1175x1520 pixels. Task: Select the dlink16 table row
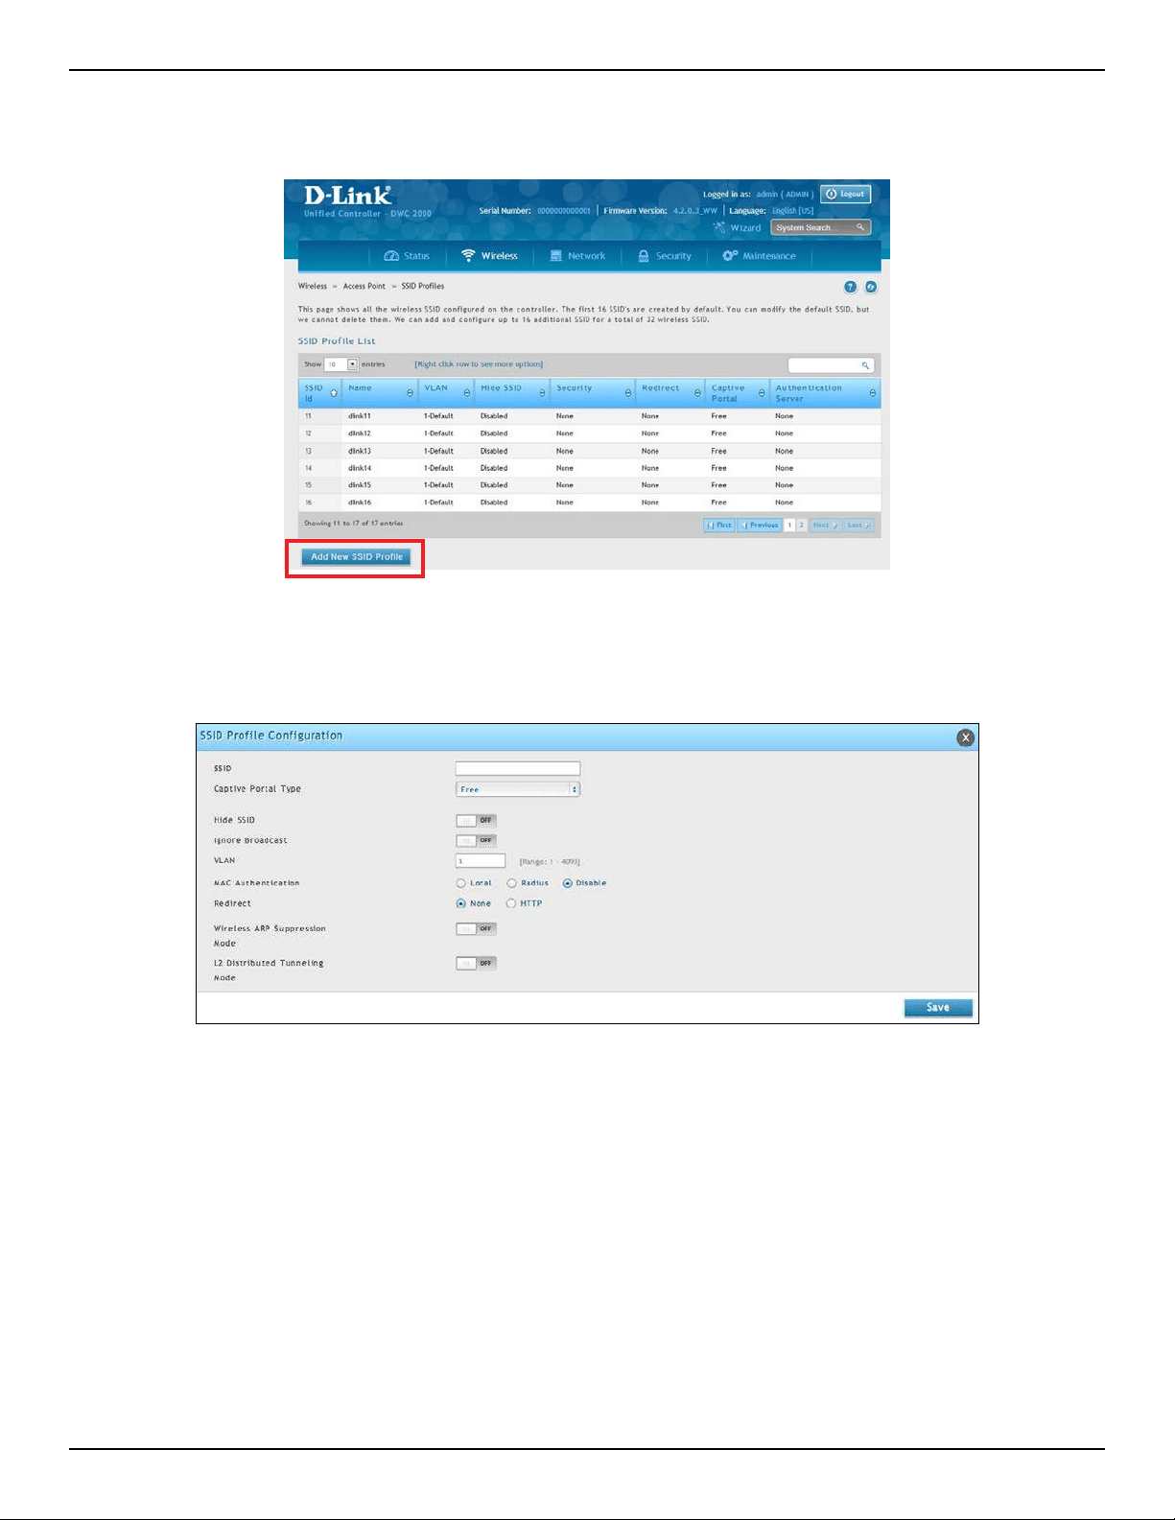tap(589, 503)
